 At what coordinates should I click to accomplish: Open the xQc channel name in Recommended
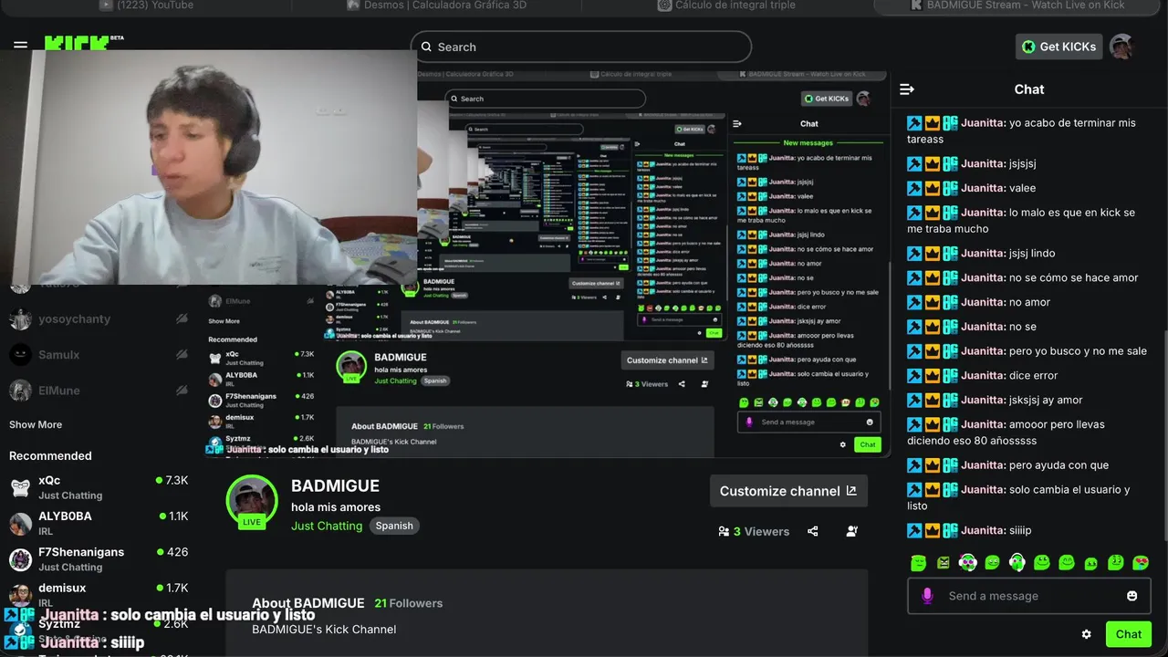pos(49,480)
